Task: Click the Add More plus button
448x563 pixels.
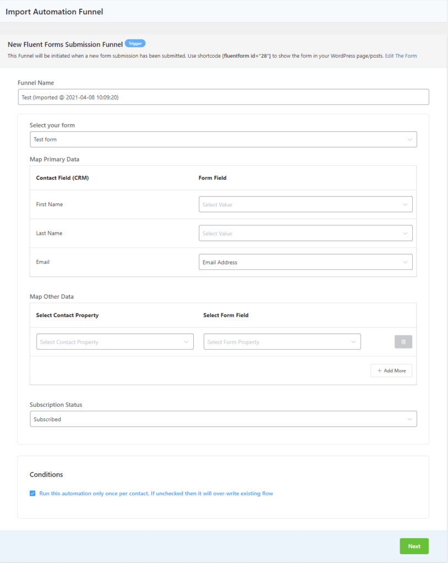Action: (x=391, y=371)
